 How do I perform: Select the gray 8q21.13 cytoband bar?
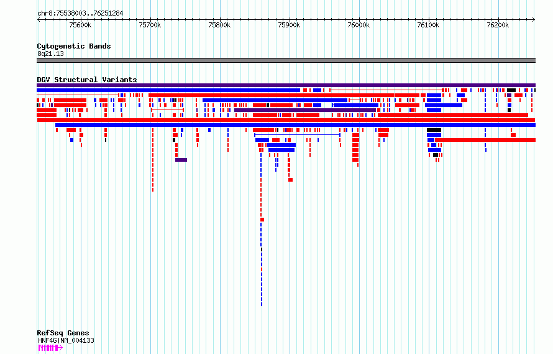pos(286,60)
